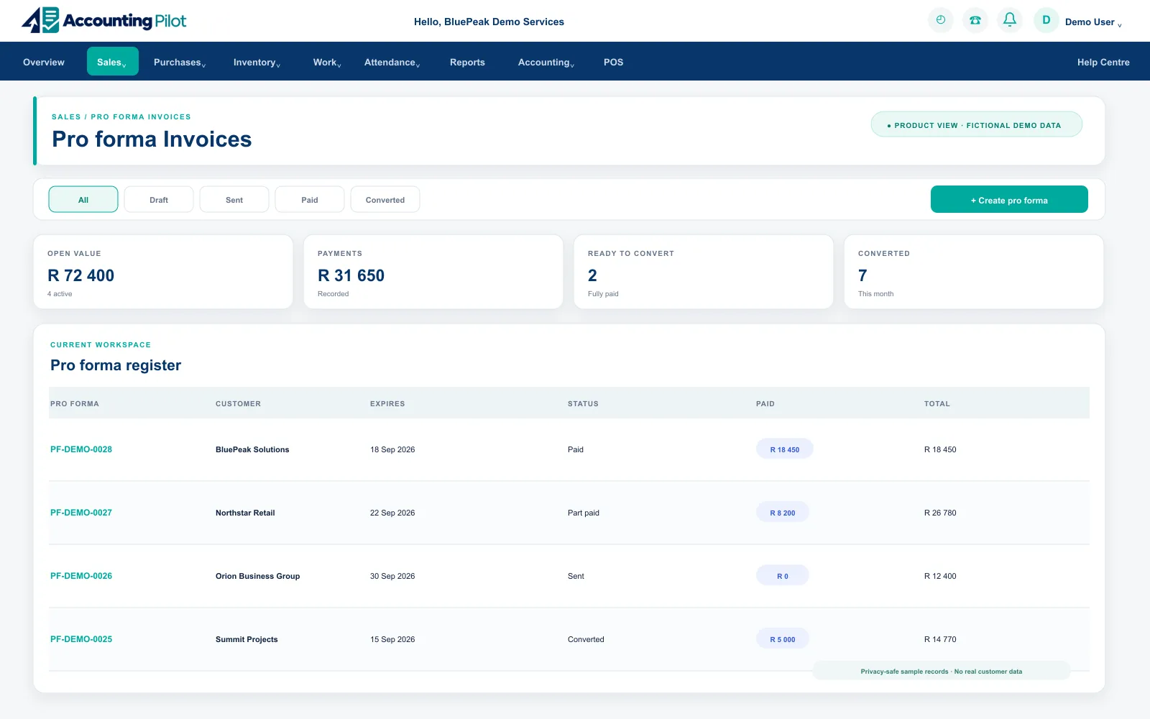Show only Paid pro formas
Screen dimensions: 1150x719
[x=310, y=199]
